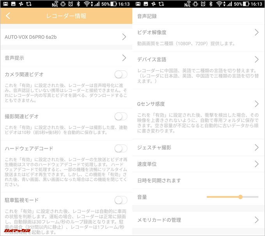This screenshot has height=236, width=265.
Task: Tap the レコーダー情報 title
Action: (x=66, y=16)
